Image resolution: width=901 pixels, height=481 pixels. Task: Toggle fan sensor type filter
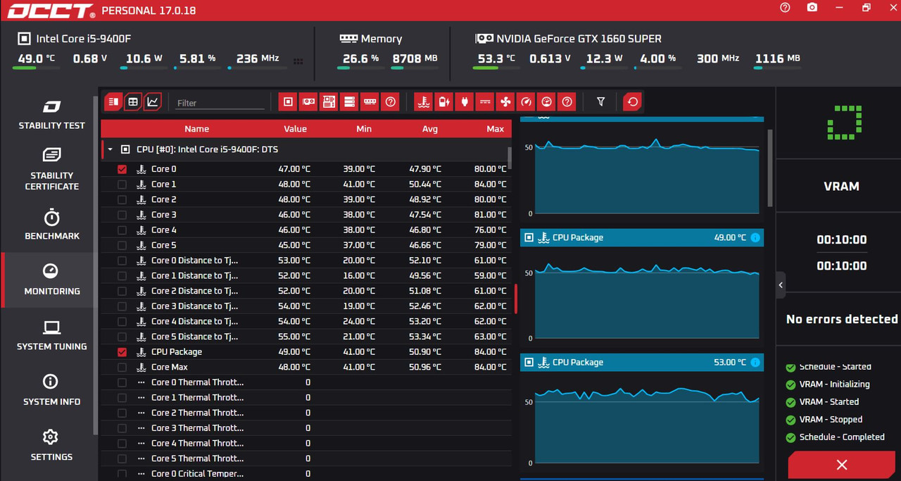(x=505, y=102)
